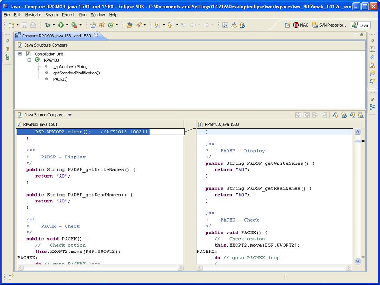The height and width of the screenshot is (285, 380).
Task: Switch to the MAK perspective
Action: 300,25
